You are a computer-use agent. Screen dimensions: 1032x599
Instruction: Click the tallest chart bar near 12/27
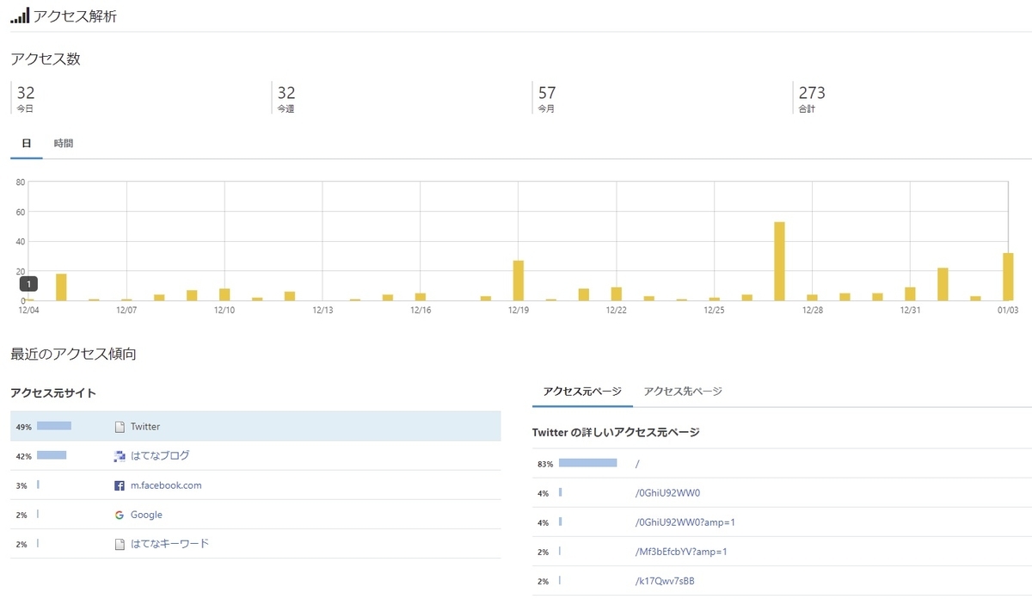[779, 261]
